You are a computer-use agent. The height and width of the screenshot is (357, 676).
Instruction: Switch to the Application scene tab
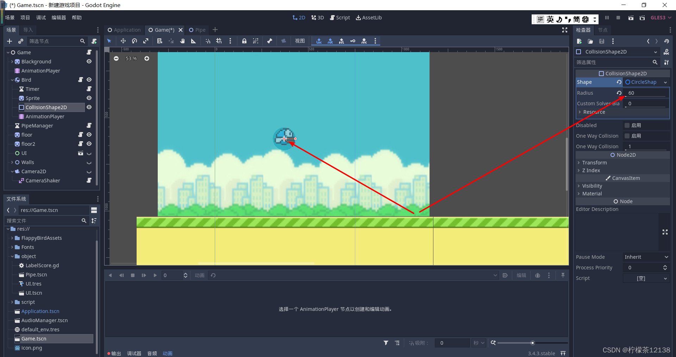click(124, 30)
